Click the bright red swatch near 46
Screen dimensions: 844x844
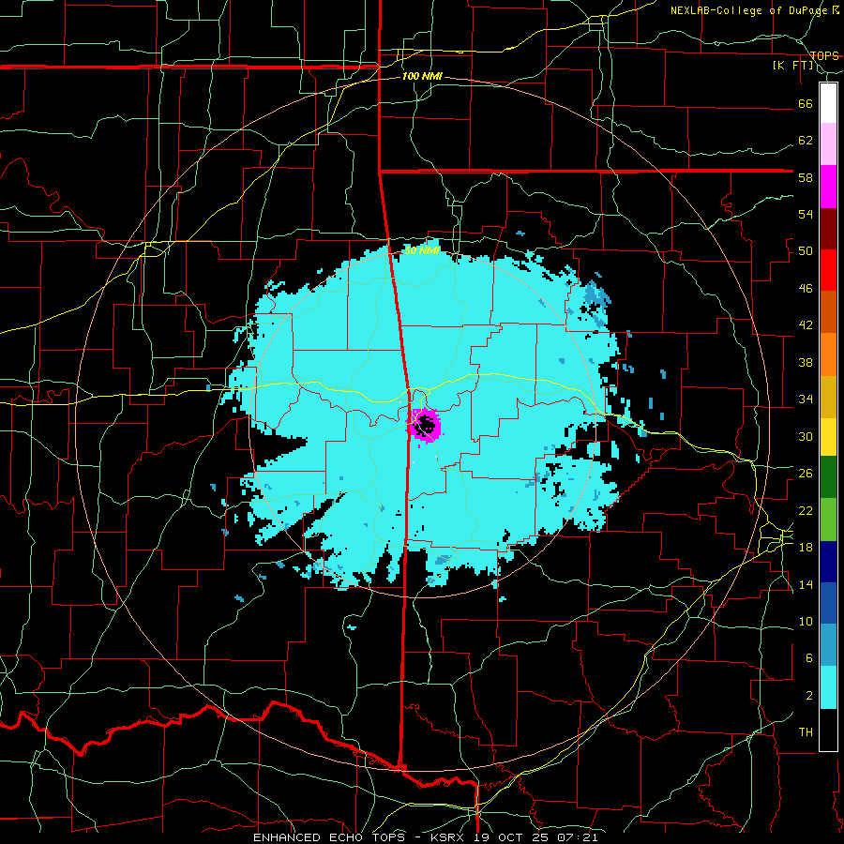click(x=828, y=270)
